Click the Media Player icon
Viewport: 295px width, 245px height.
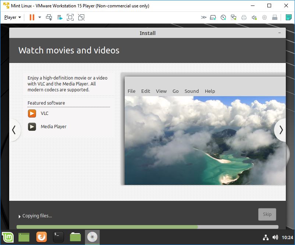point(32,127)
